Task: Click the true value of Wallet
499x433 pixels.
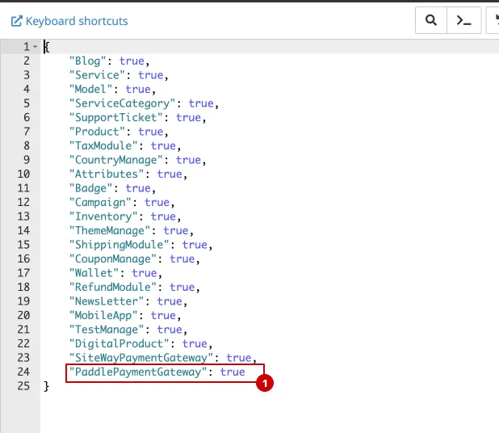Action: click(x=145, y=273)
